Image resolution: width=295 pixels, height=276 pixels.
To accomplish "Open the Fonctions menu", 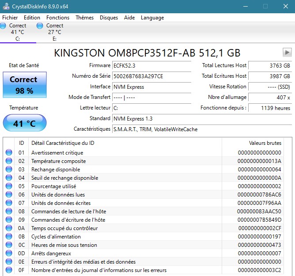I will [58, 18].
